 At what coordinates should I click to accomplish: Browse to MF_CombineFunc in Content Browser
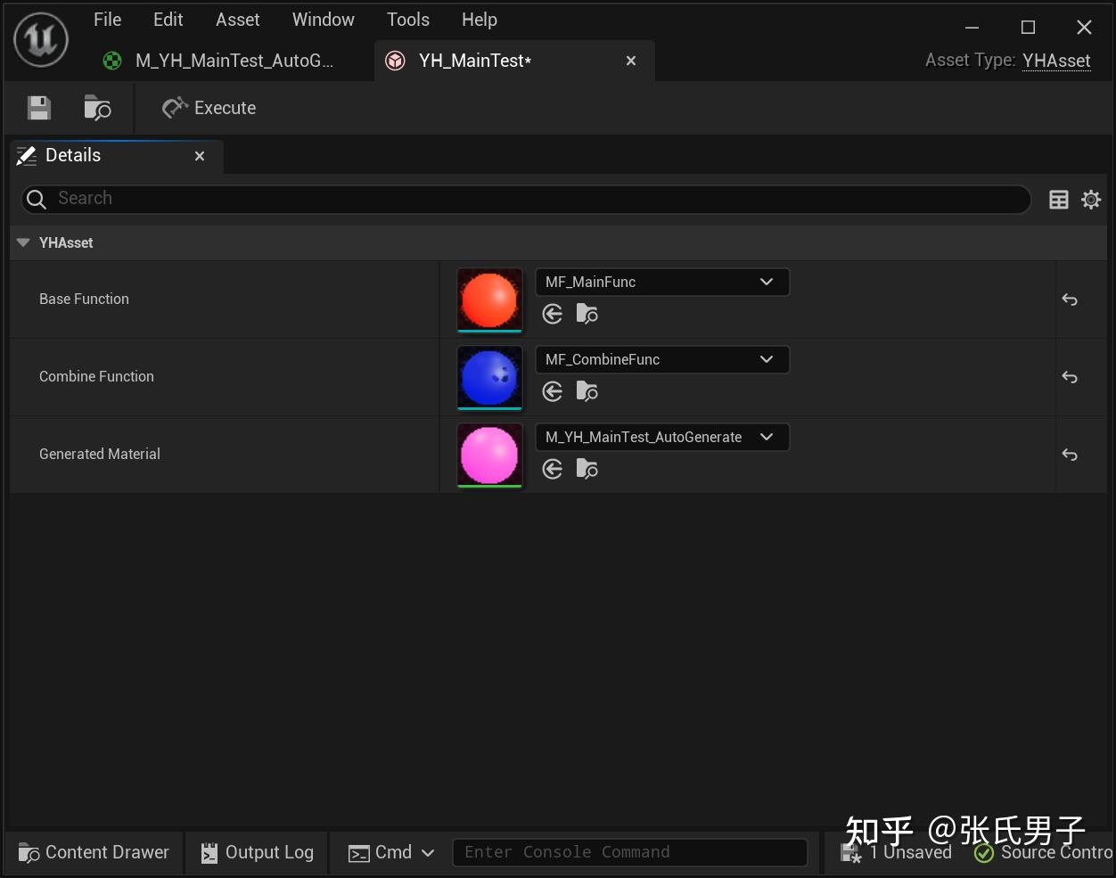coord(587,390)
